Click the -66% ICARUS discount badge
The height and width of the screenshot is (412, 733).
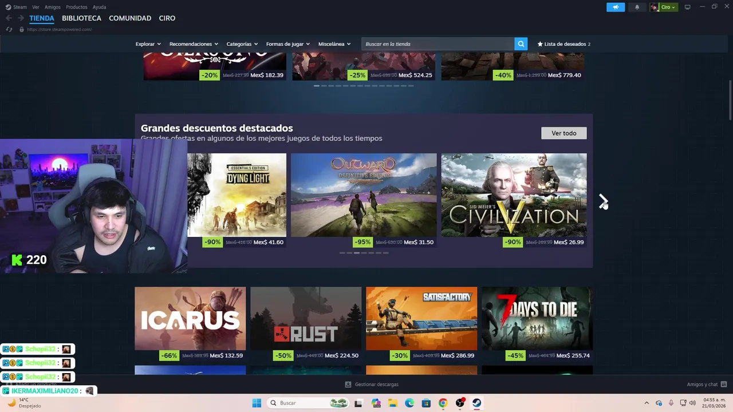point(169,355)
